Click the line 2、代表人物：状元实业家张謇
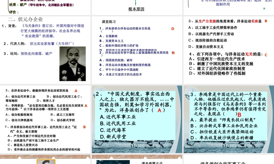Image resolution: width=274 pixels, height=164 pixels. tap(39, 43)
